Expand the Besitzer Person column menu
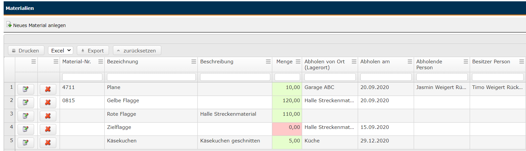The height and width of the screenshot is (151, 526). click(x=521, y=62)
